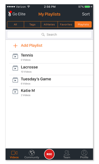Open the Team people icon
The width and height of the screenshot is (99, 164).
coord(67,153)
